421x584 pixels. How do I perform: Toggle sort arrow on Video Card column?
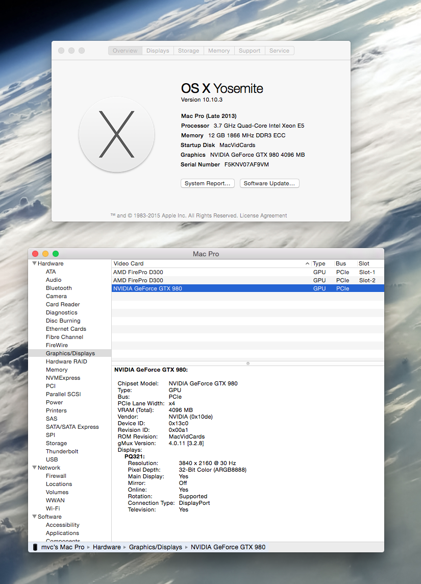pos(307,264)
